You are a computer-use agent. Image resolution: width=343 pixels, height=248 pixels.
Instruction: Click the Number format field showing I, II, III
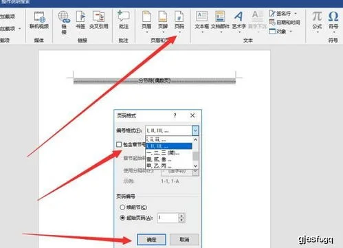coord(169,131)
